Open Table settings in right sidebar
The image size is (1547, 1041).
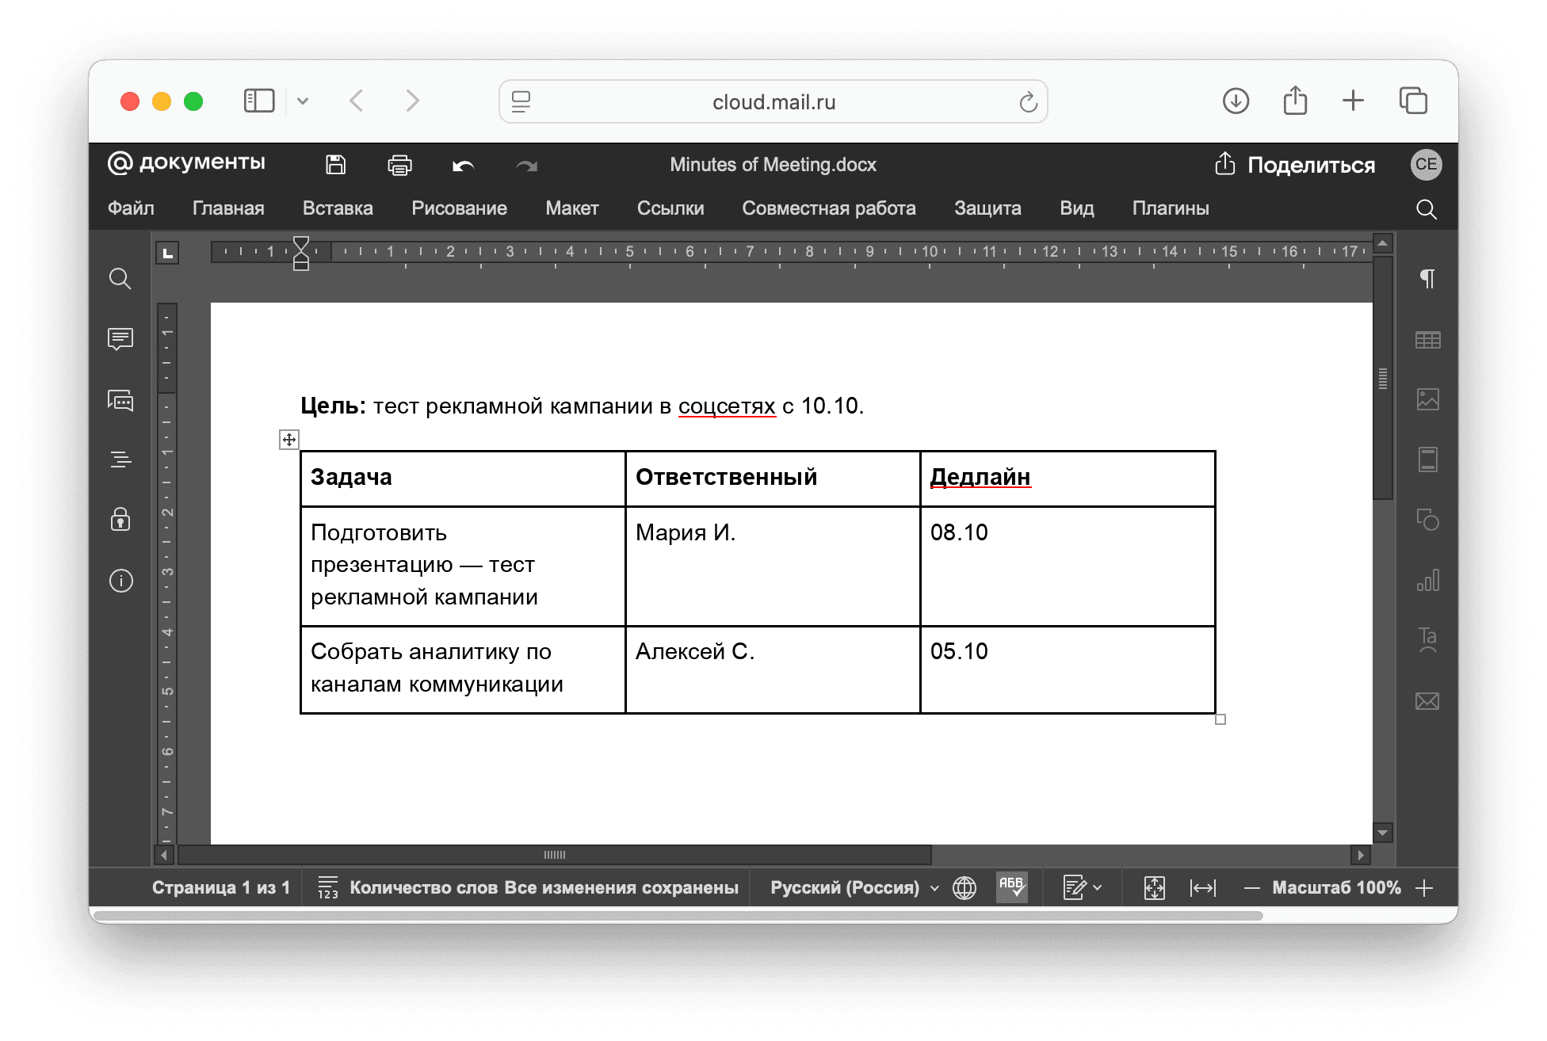pos(1427,340)
